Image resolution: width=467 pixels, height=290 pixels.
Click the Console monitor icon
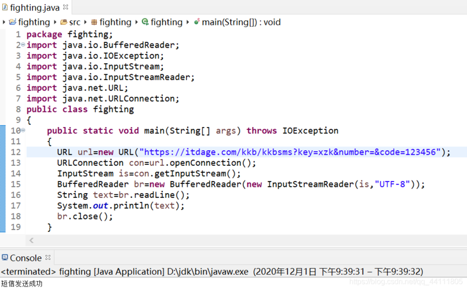point(5,258)
